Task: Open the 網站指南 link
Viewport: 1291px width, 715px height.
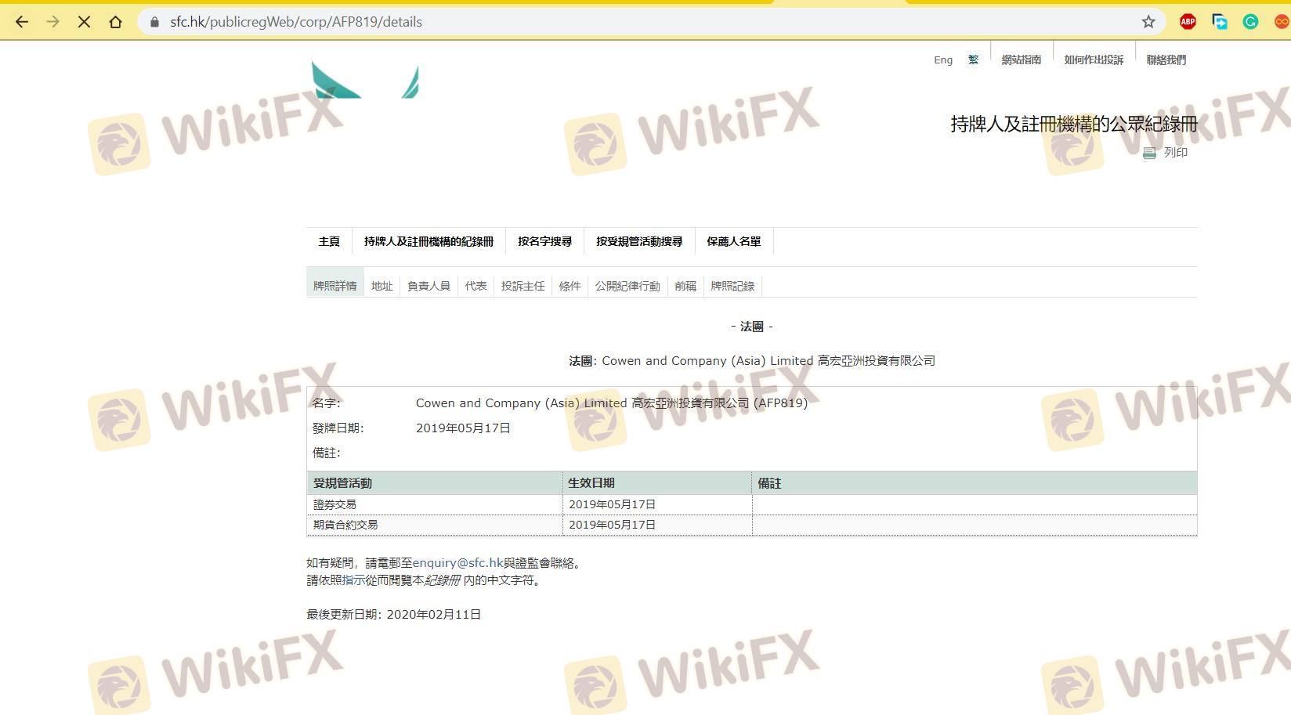Action: click(1022, 60)
